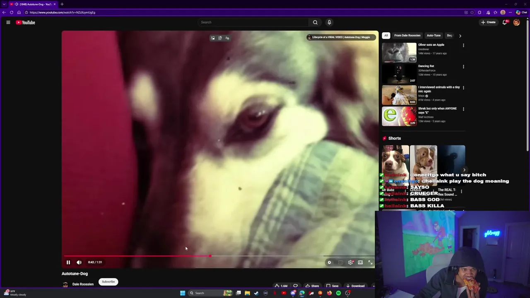Dislike the video
Viewport: 530px width, 298px height.
tap(296, 286)
